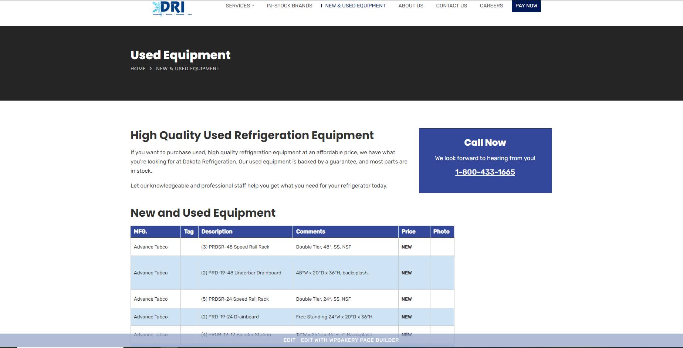This screenshot has width=683, height=348.
Task: Click the Comments column header
Action: point(310,232)
